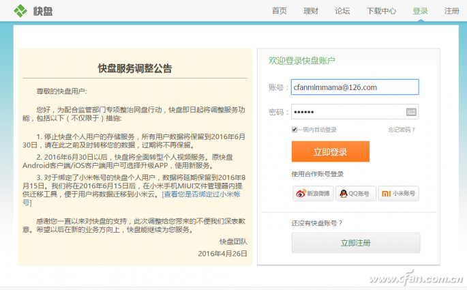Image resolution: width=467 pixels, height=290 pixels.
Task: Sign in with Sina Weibo (新浪微博)
Action: [x=312, y=194]
